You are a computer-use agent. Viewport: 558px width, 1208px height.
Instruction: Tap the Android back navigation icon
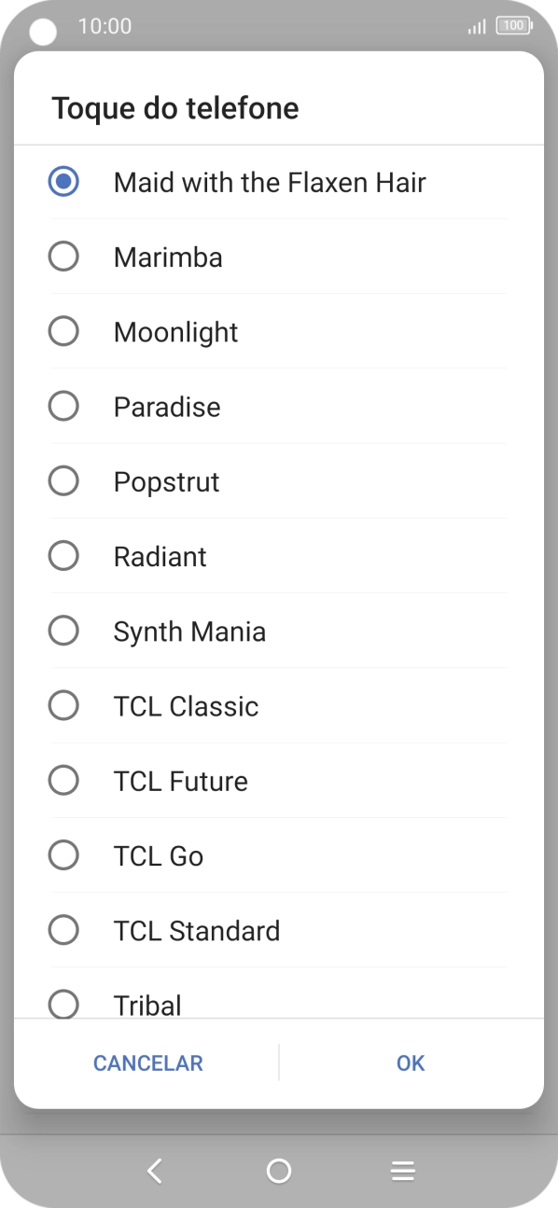click(x=155, y=1171)
